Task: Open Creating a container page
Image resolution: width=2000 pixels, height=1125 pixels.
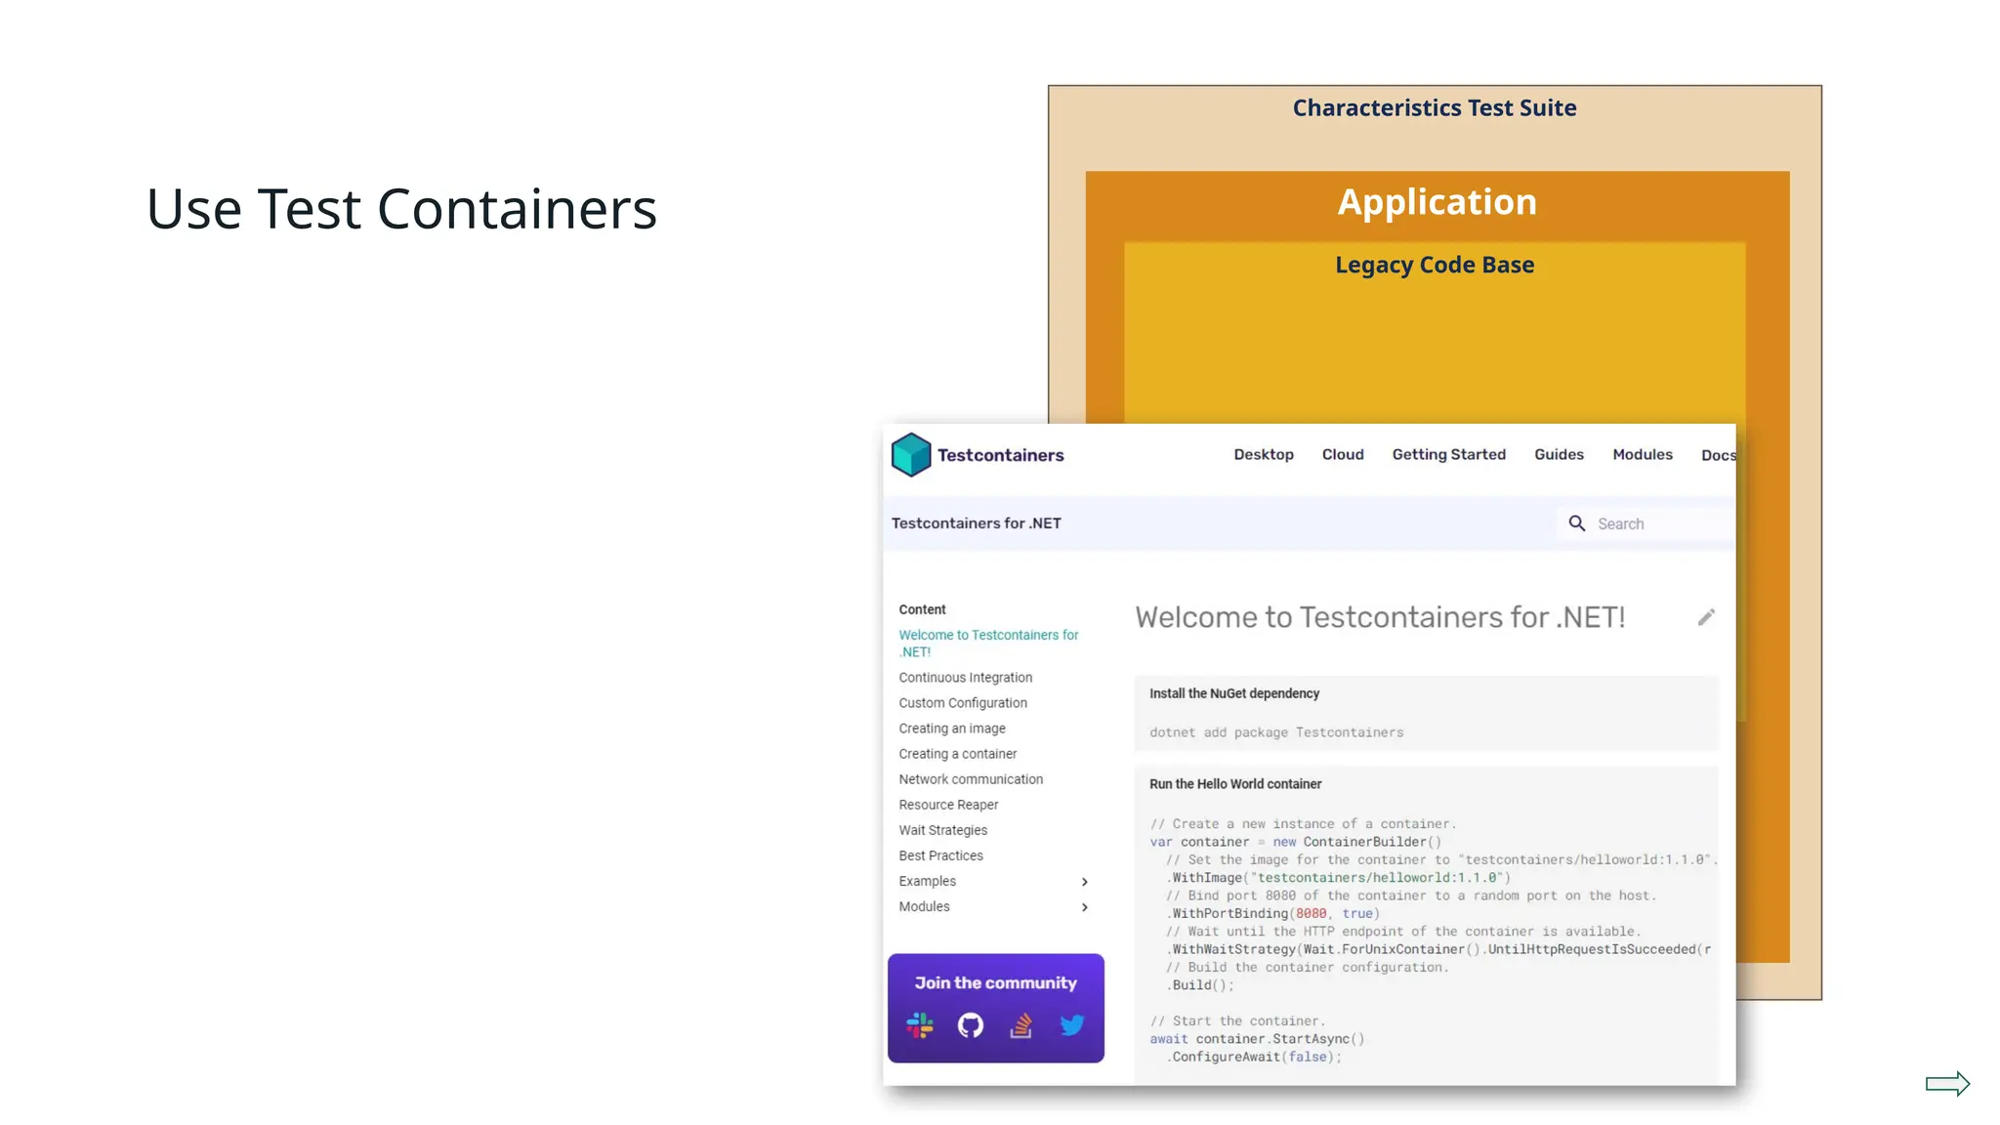Action: click(957, 754)
